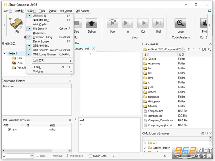Click the File ribbon icon

coord(16,23)
